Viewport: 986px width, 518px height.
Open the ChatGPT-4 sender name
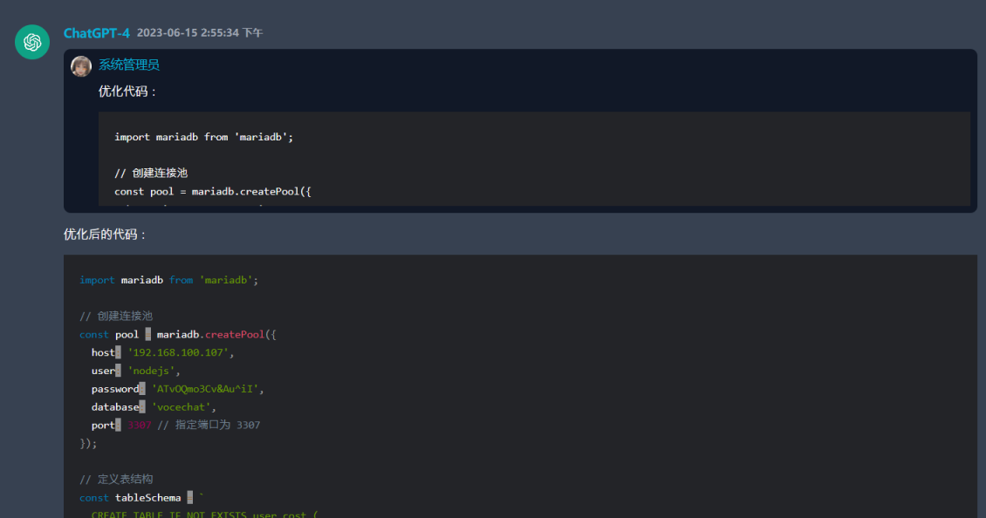[x=96, y=33]
